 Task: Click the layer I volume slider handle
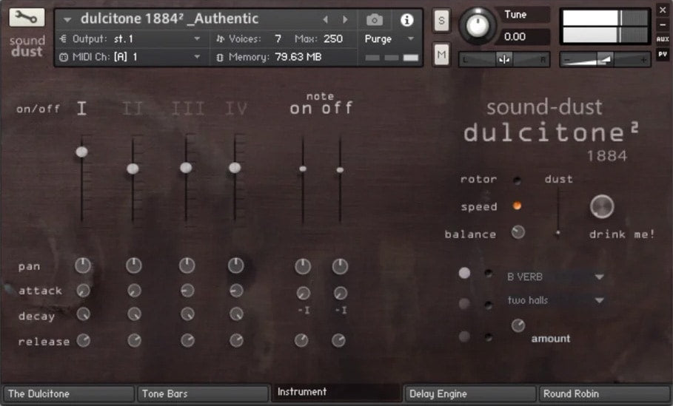pos(81,152)
